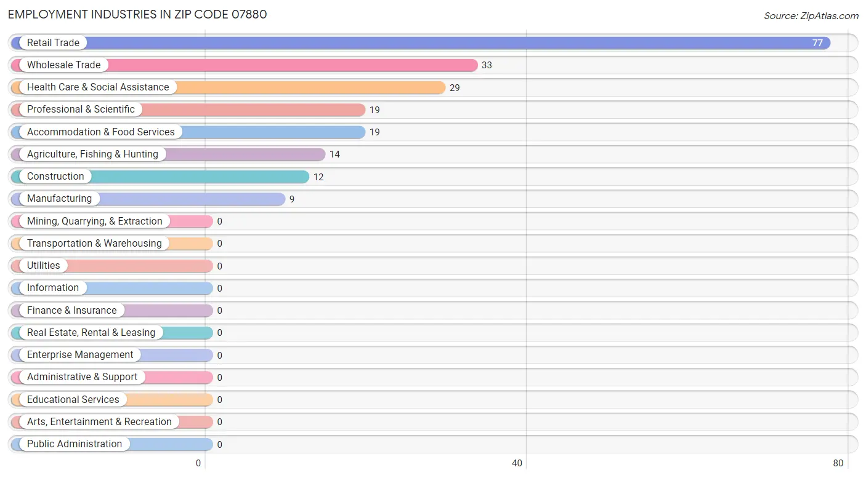Click the Retail Trade value 77
The width and height of the screenshot is (866, 478).
817,43
